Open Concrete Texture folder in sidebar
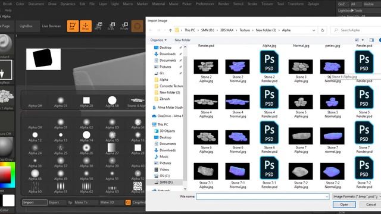 (168, 86)
